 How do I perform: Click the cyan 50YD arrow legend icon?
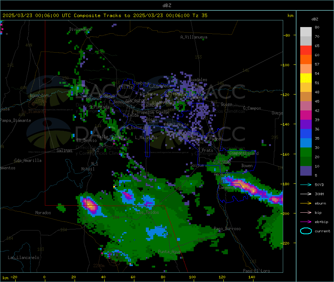coord(306,185)
